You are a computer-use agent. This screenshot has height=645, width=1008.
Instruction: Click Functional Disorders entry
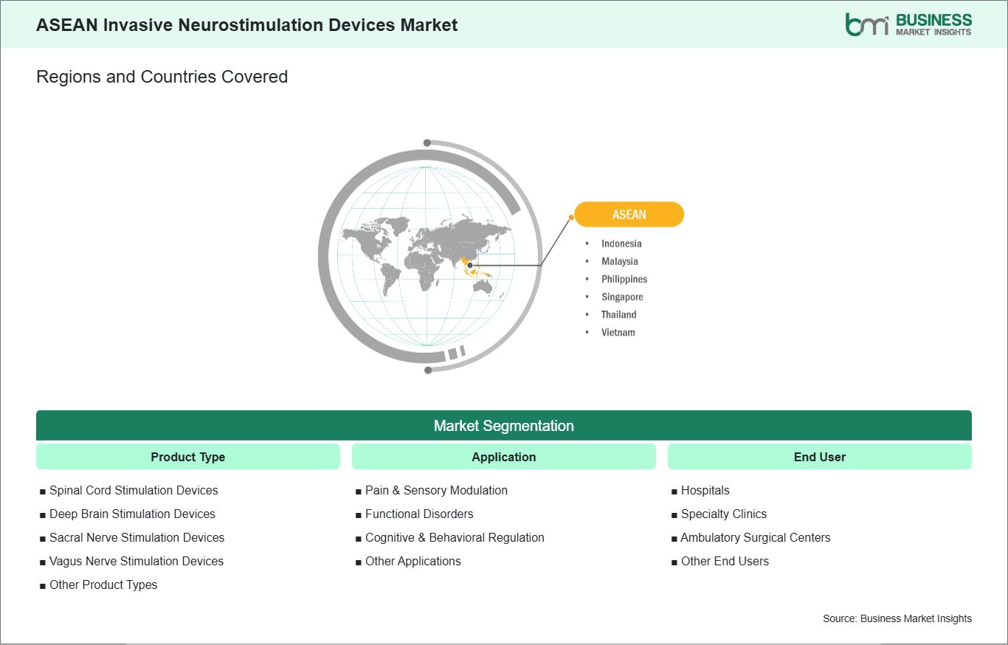tap(419, 514)
